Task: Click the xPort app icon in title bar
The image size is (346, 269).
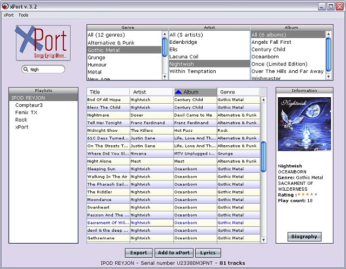Action: [5, 5]
